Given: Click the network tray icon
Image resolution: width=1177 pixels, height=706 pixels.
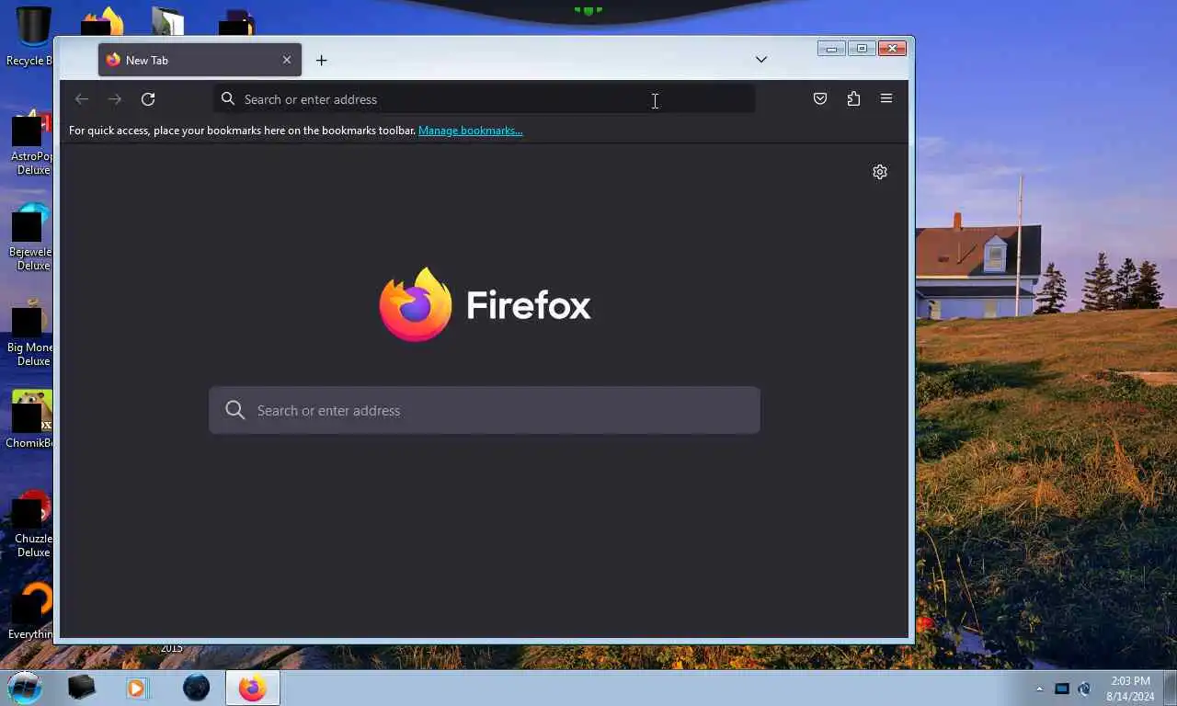Looking at the screenshot, I should 1062,689.
